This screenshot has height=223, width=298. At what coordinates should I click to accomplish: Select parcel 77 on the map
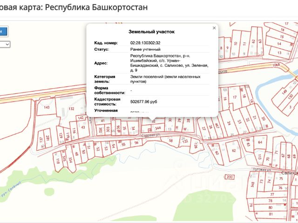[272, 194]
